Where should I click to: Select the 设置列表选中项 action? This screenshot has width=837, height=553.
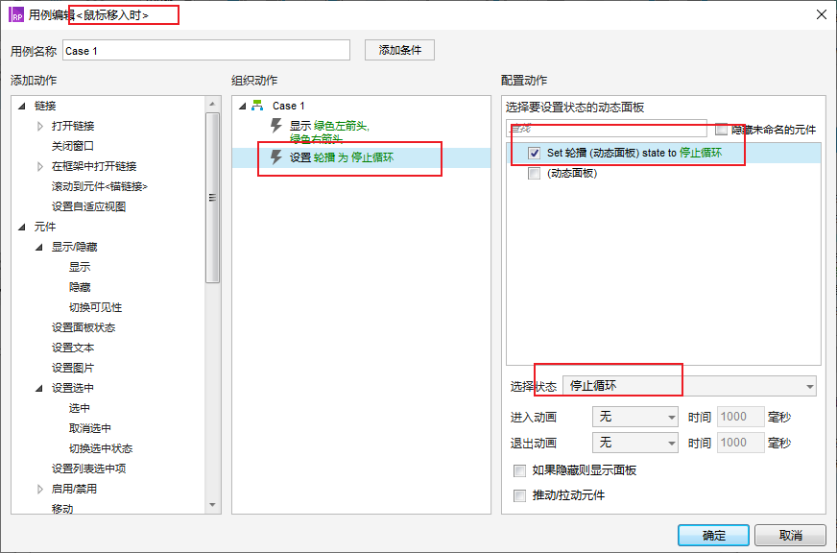point(88,469)
